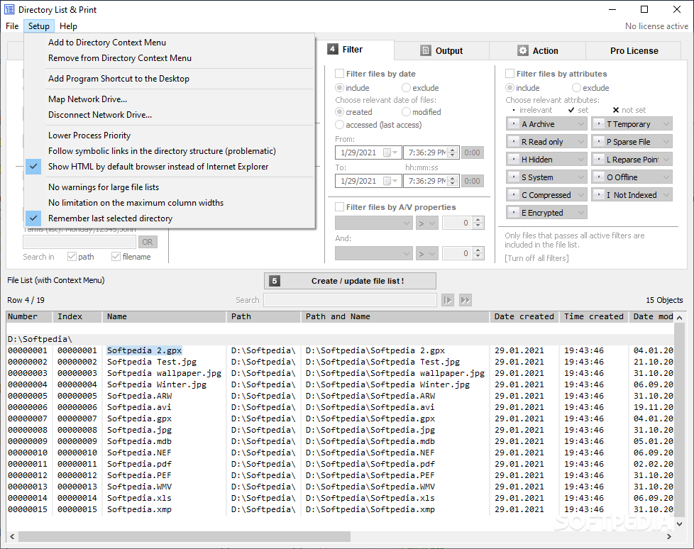Select the Softpedia Winter.jpg file name
The width and height of the screenshot is (694, 549).
point(157,384)
